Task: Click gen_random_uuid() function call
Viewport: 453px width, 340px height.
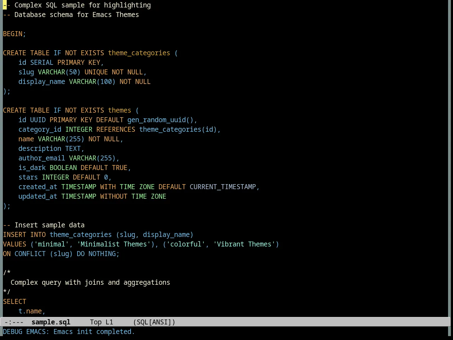Action: tap(160, 120)
